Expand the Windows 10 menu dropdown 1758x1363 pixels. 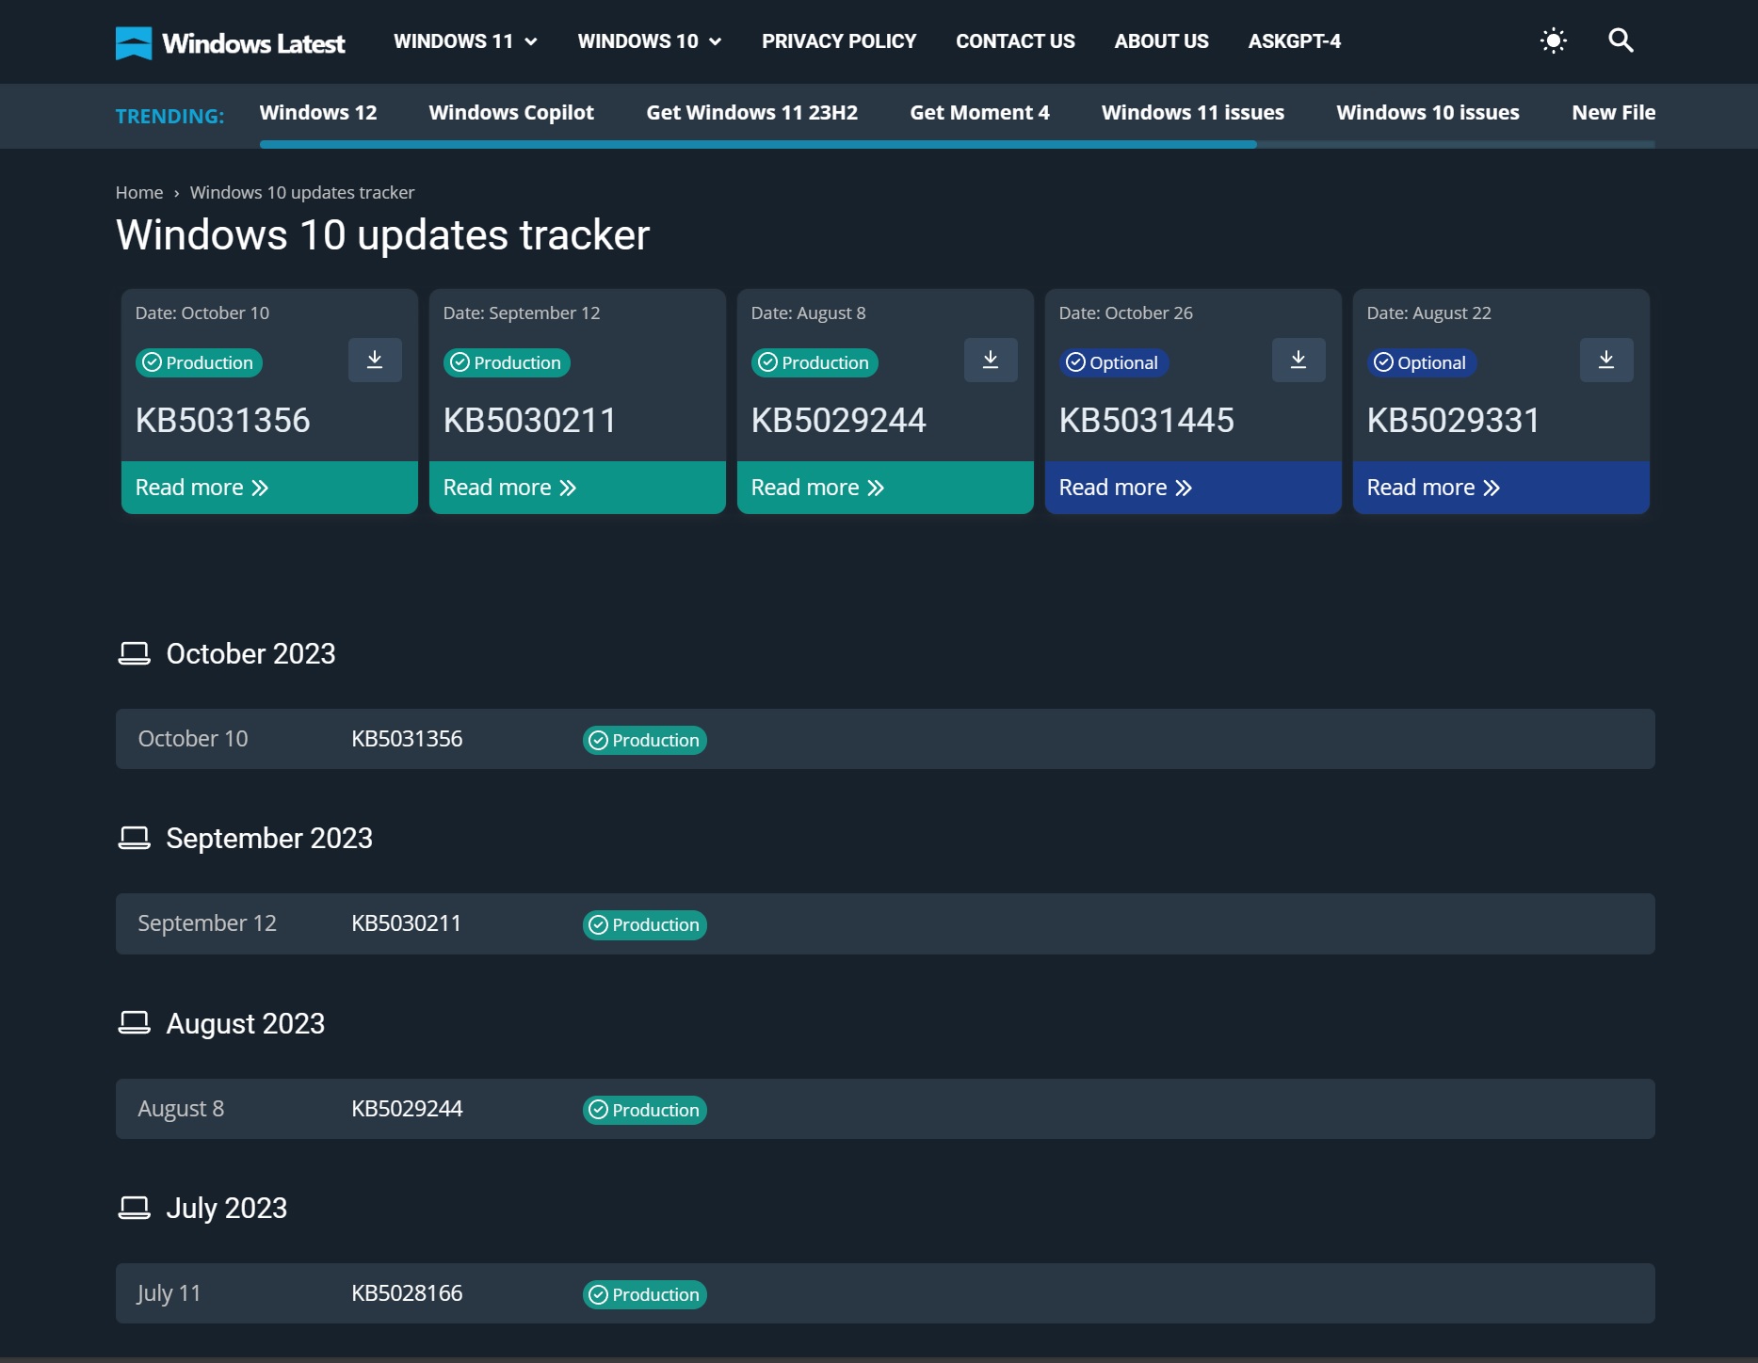coord(650,41)
